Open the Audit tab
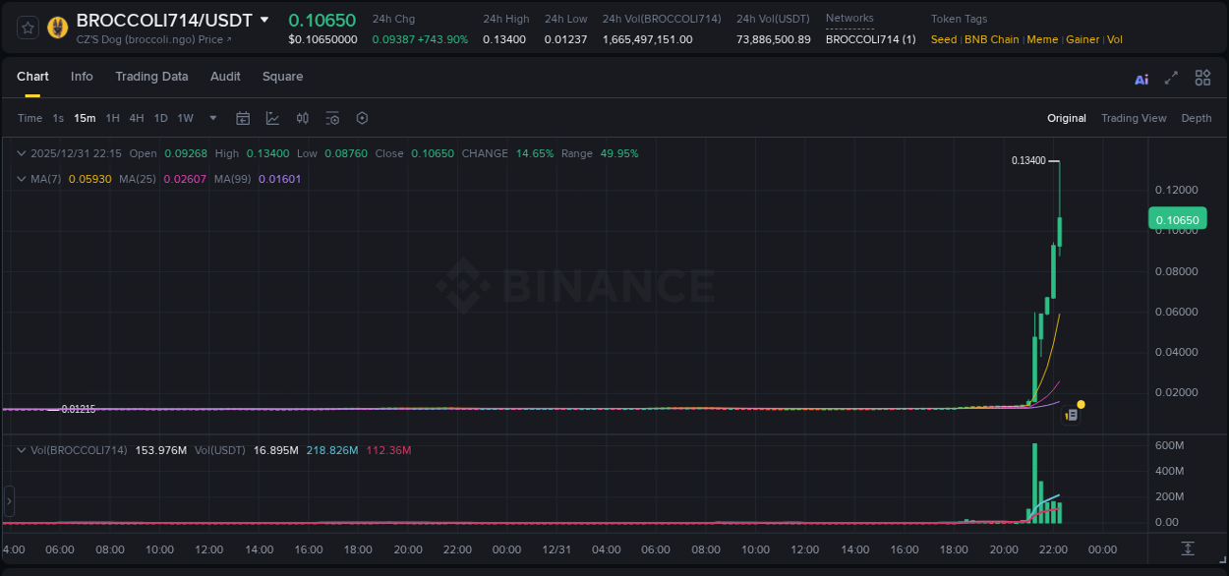The height and width of the screenshot is (576, 1229). [225, 76]
